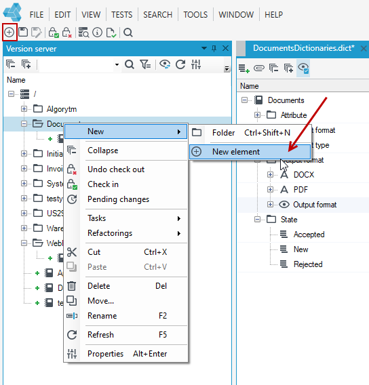Image resolution: width=369 pixels, height=385 pixels.
Task: Click the Save As icon with pencil
Action: point(37,33)
